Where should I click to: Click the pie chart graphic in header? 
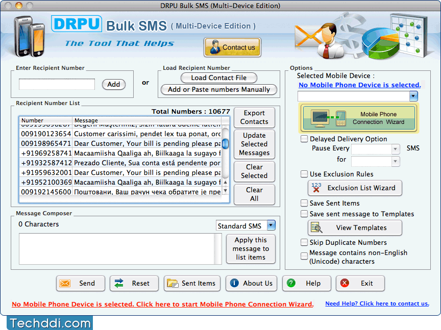click(381, 44)
